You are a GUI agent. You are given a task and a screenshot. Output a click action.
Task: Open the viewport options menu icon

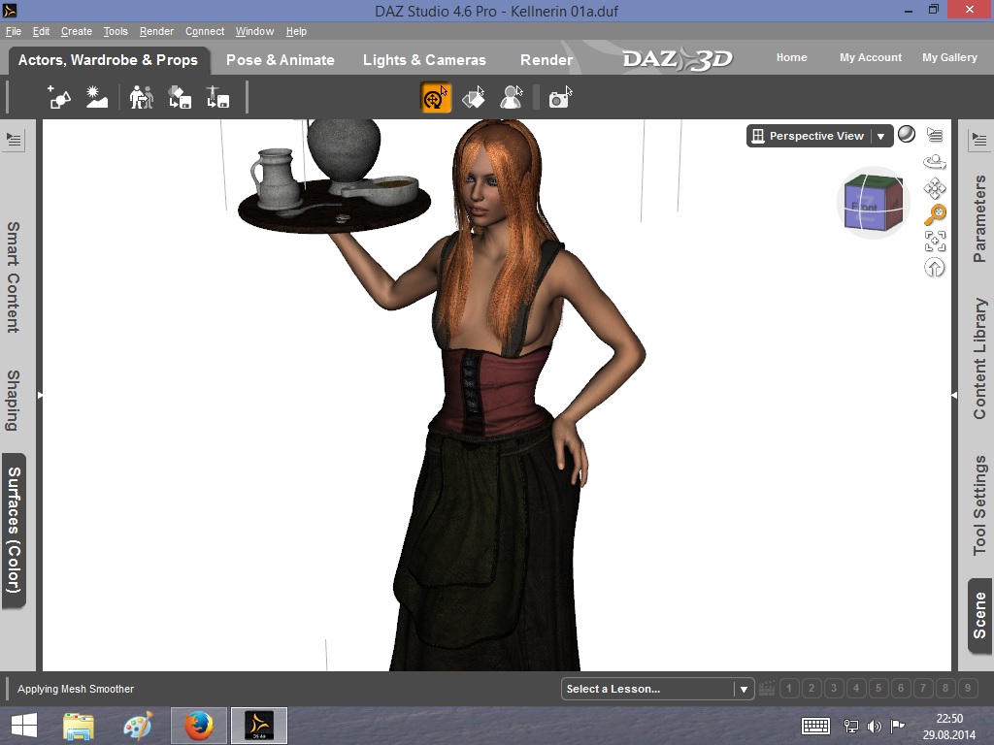[935, 134]
